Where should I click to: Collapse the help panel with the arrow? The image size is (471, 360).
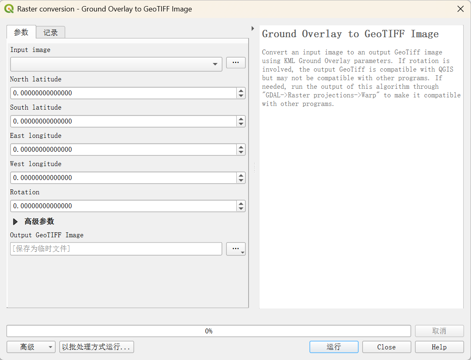(253, 28)
